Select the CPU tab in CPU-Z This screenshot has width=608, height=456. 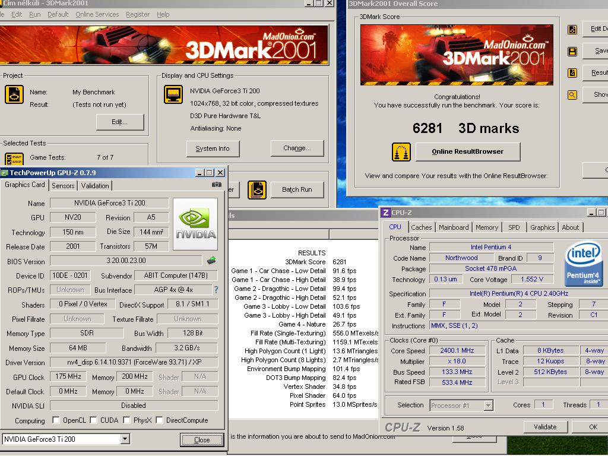point(395,227)
